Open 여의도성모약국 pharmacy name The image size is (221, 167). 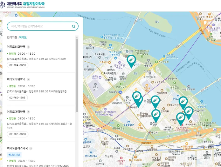16,47
